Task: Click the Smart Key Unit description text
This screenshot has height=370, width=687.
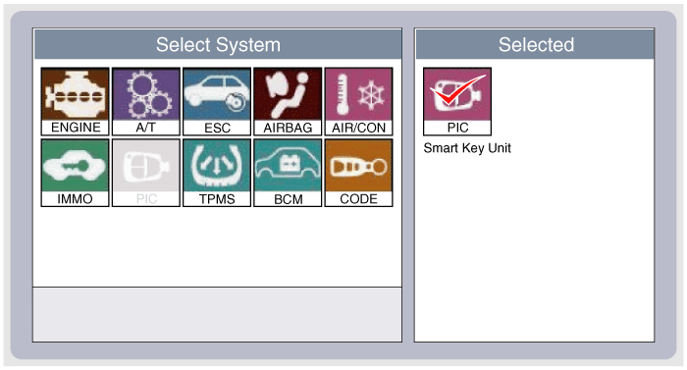Action: 467,148
